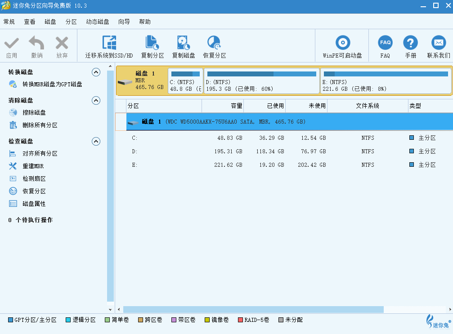Screen dimensions: 453x334
Task: Open the WinPE可启动盘 builder
Action: pyautogui.click(x=342, y=43)
